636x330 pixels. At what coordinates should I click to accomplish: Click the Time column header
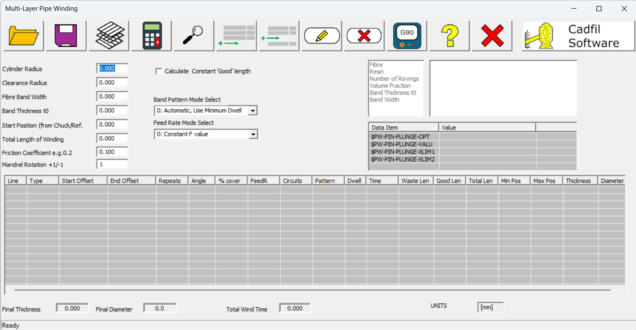[x=382, y=181]
